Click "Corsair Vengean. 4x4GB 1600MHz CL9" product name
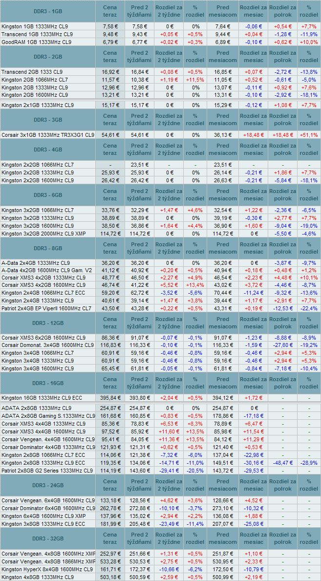Viewport: 321px width, 581px height. coord(48,439)
